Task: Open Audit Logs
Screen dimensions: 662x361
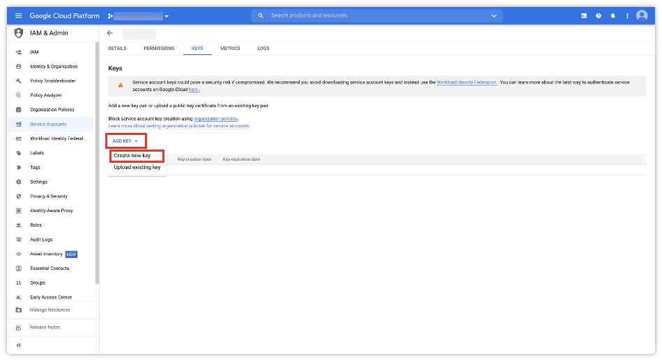Action: [41, 240]
